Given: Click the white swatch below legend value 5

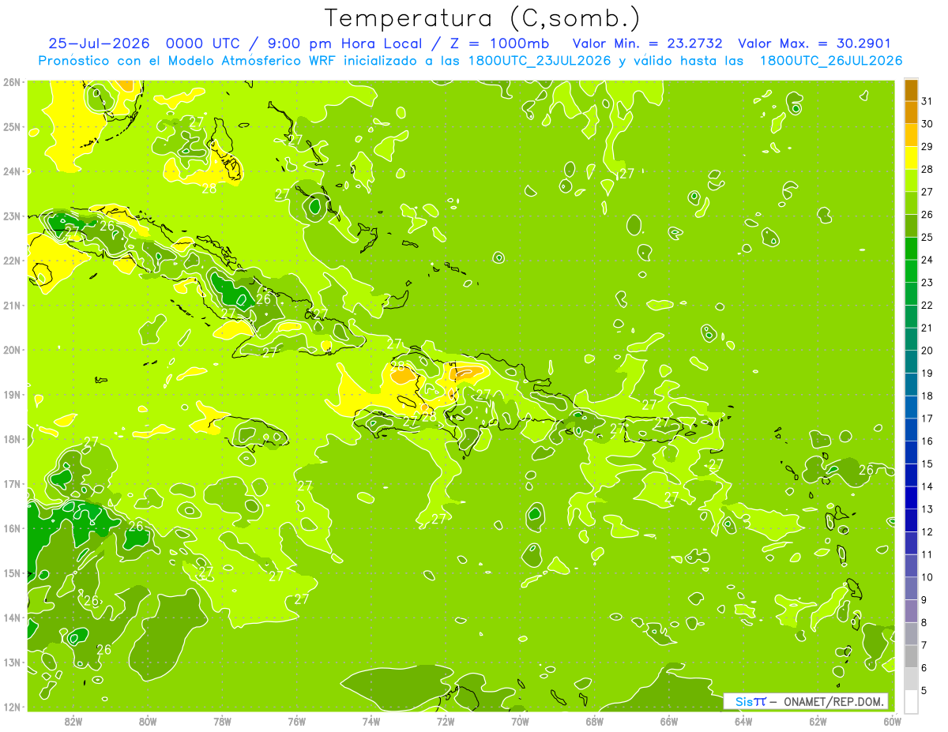Looking at the screenshot, I should tap(911, 701).
